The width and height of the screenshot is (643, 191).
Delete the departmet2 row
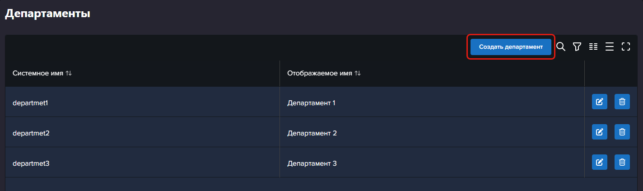point(622,132)
